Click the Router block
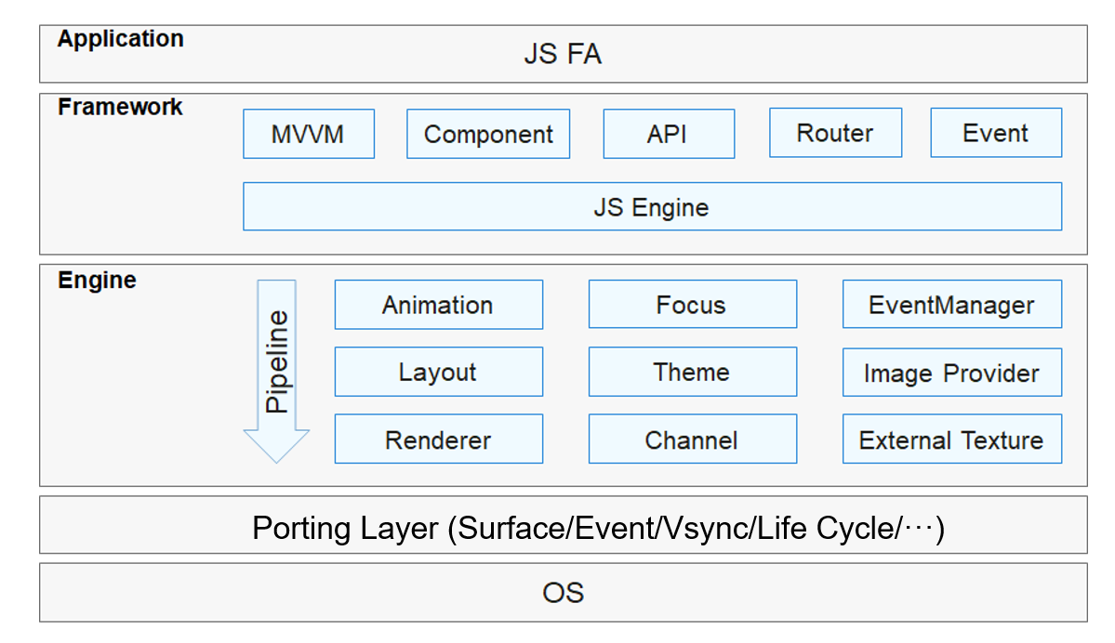The width and height of the screenshot is (1115, 643). pos(835,133)
